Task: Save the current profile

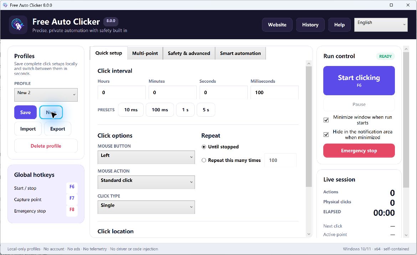Action: pos(25,112)
